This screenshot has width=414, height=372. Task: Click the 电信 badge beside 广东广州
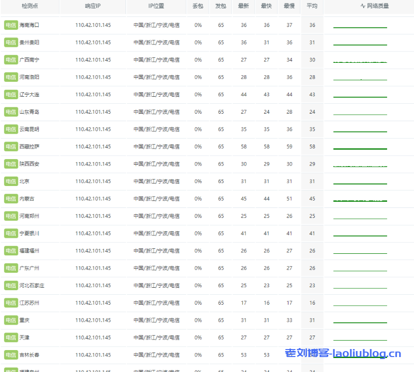[11, 268]
